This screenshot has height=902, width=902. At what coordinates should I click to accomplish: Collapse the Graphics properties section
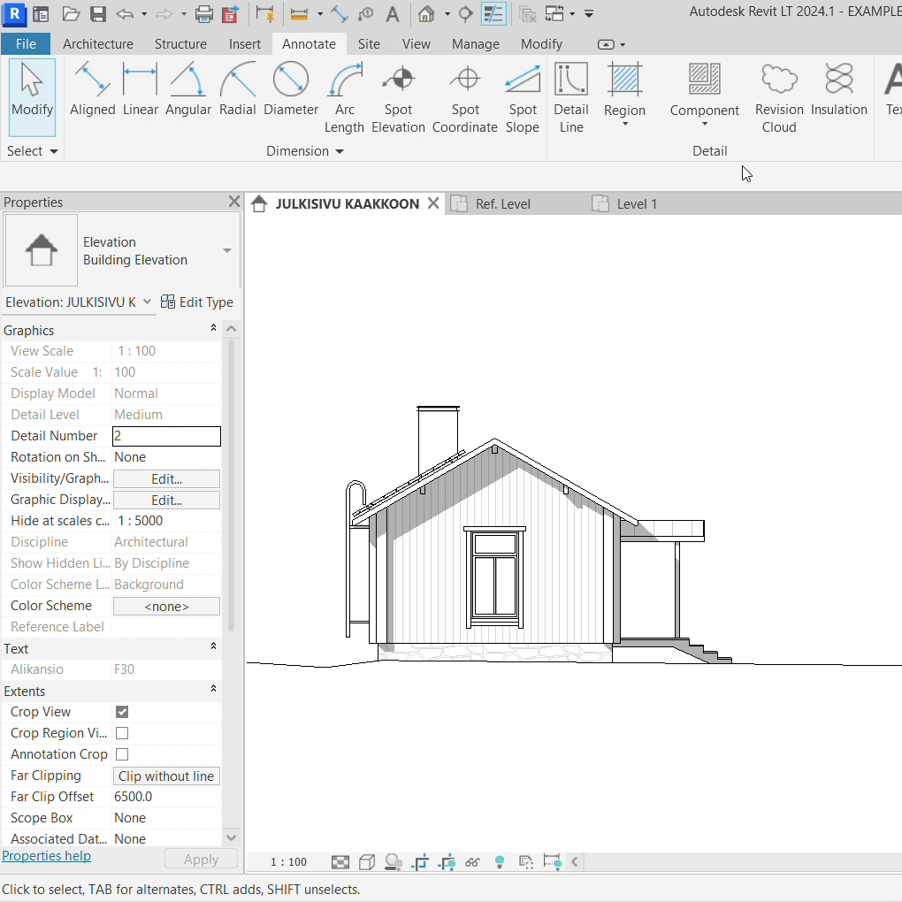(x=213, y=329)
